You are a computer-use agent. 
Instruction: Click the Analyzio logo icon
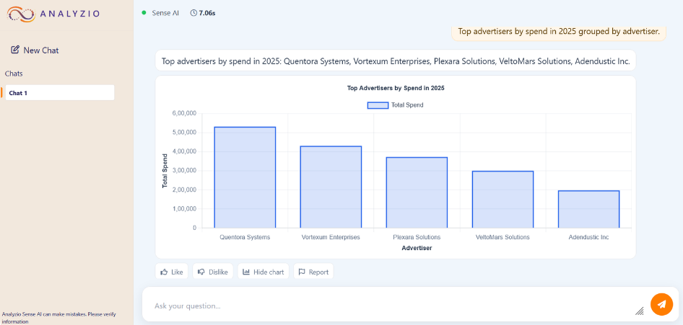coord(21,14)
